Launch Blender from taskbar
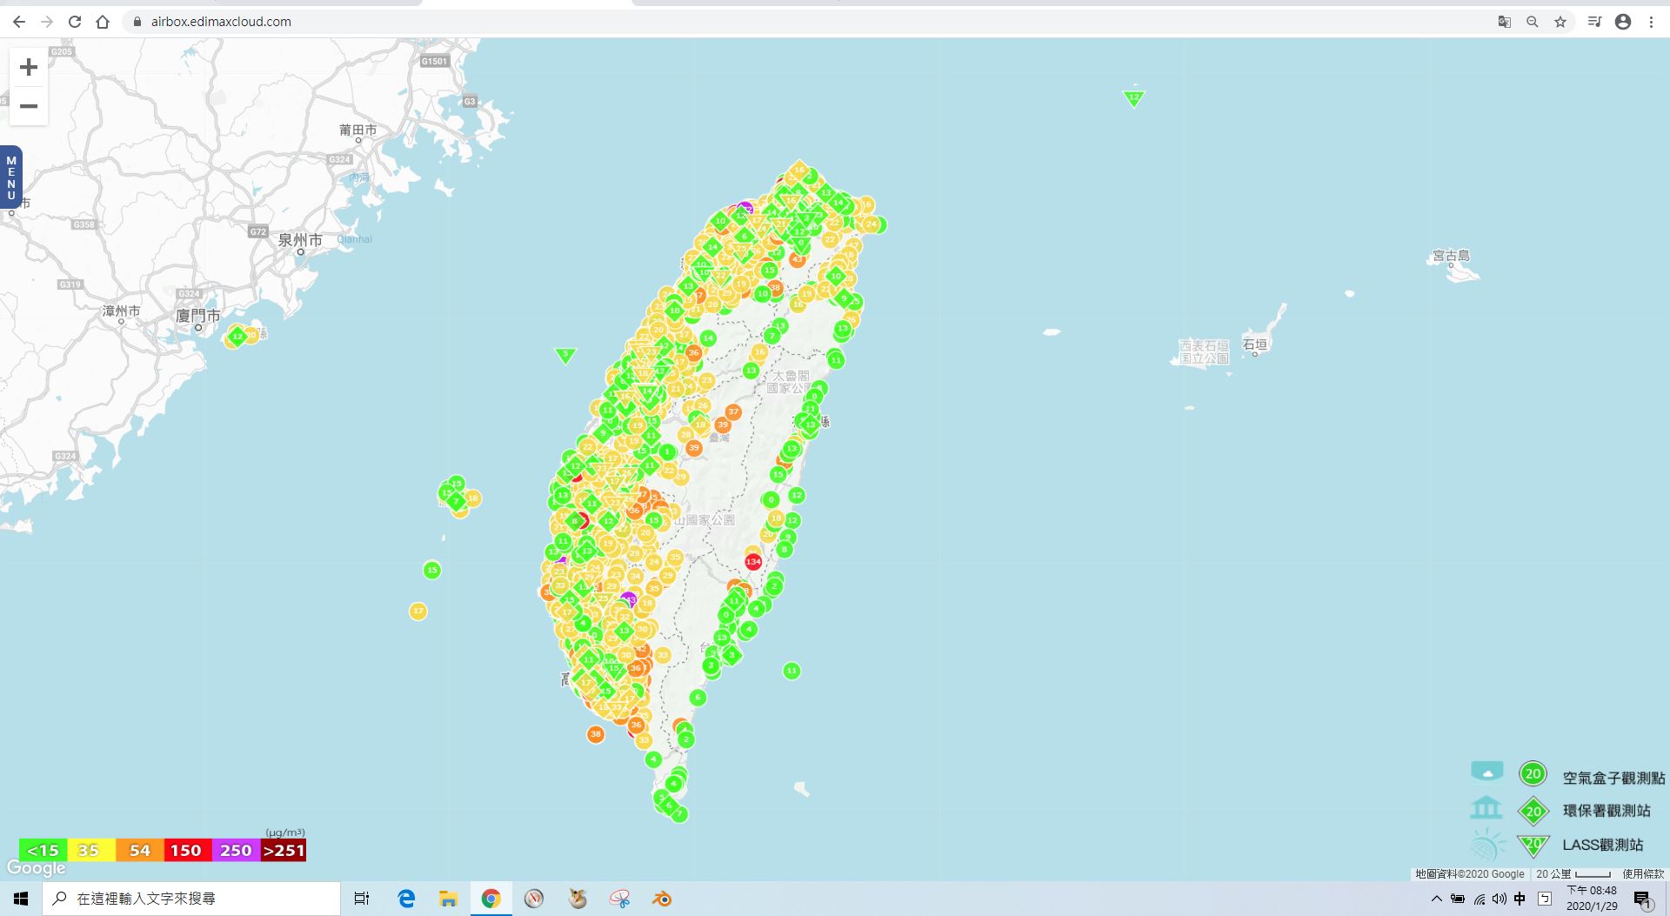Image resolution: width=1670 pixels, height=916 pixels. coord(662,899)
